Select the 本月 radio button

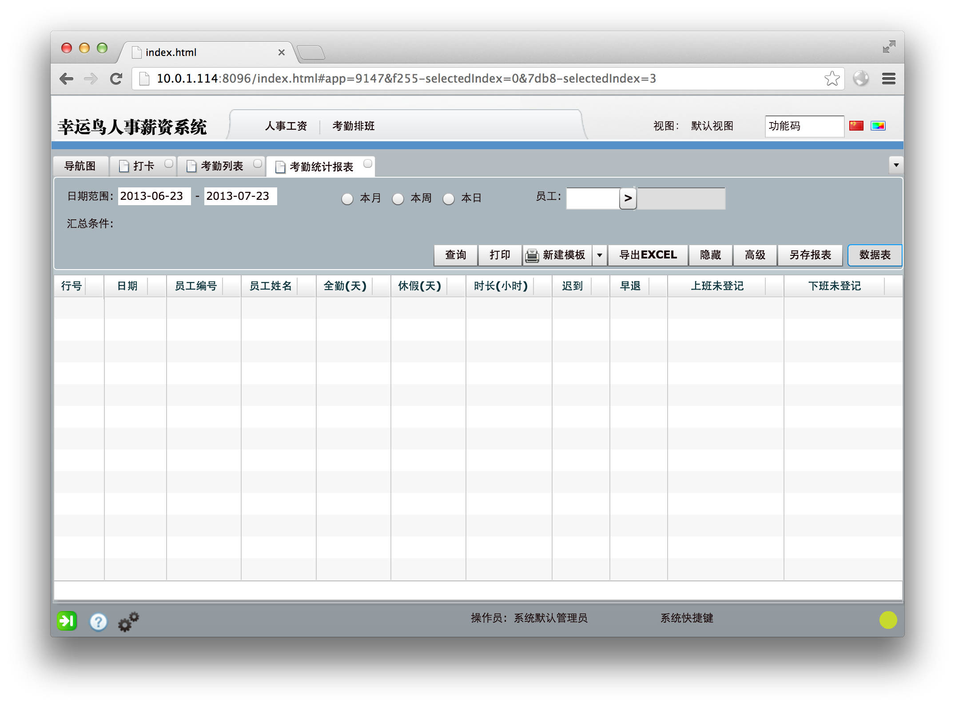(x=347, y=199)
